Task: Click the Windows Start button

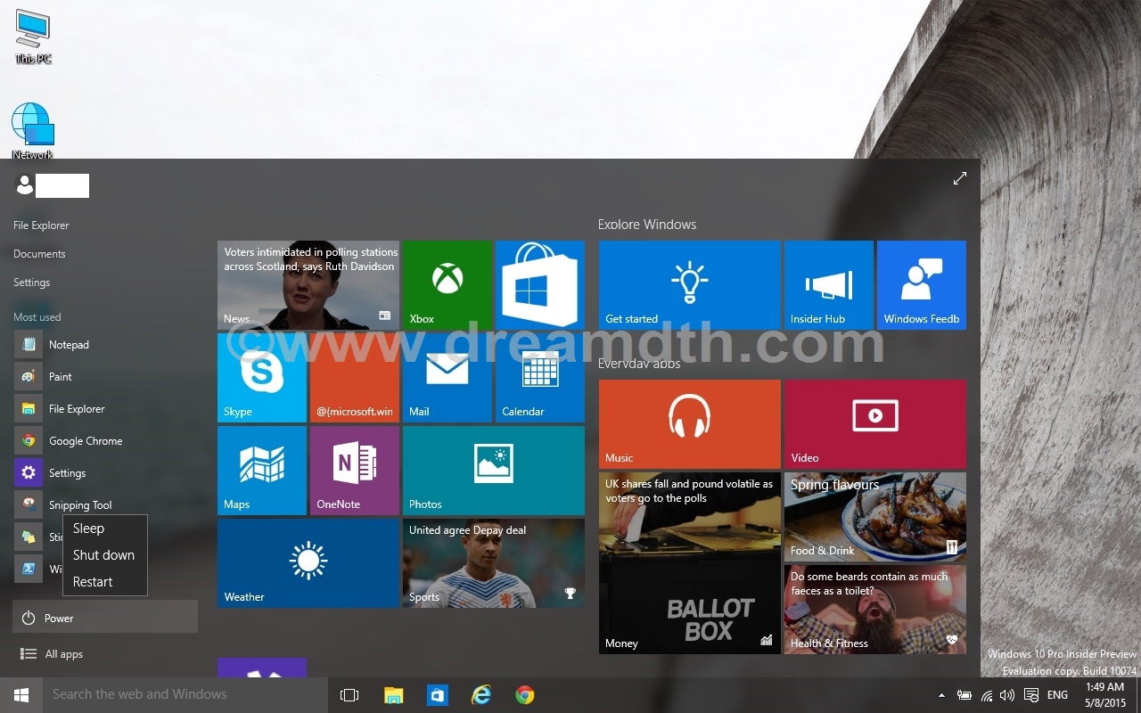Action: tap(21, 694)
